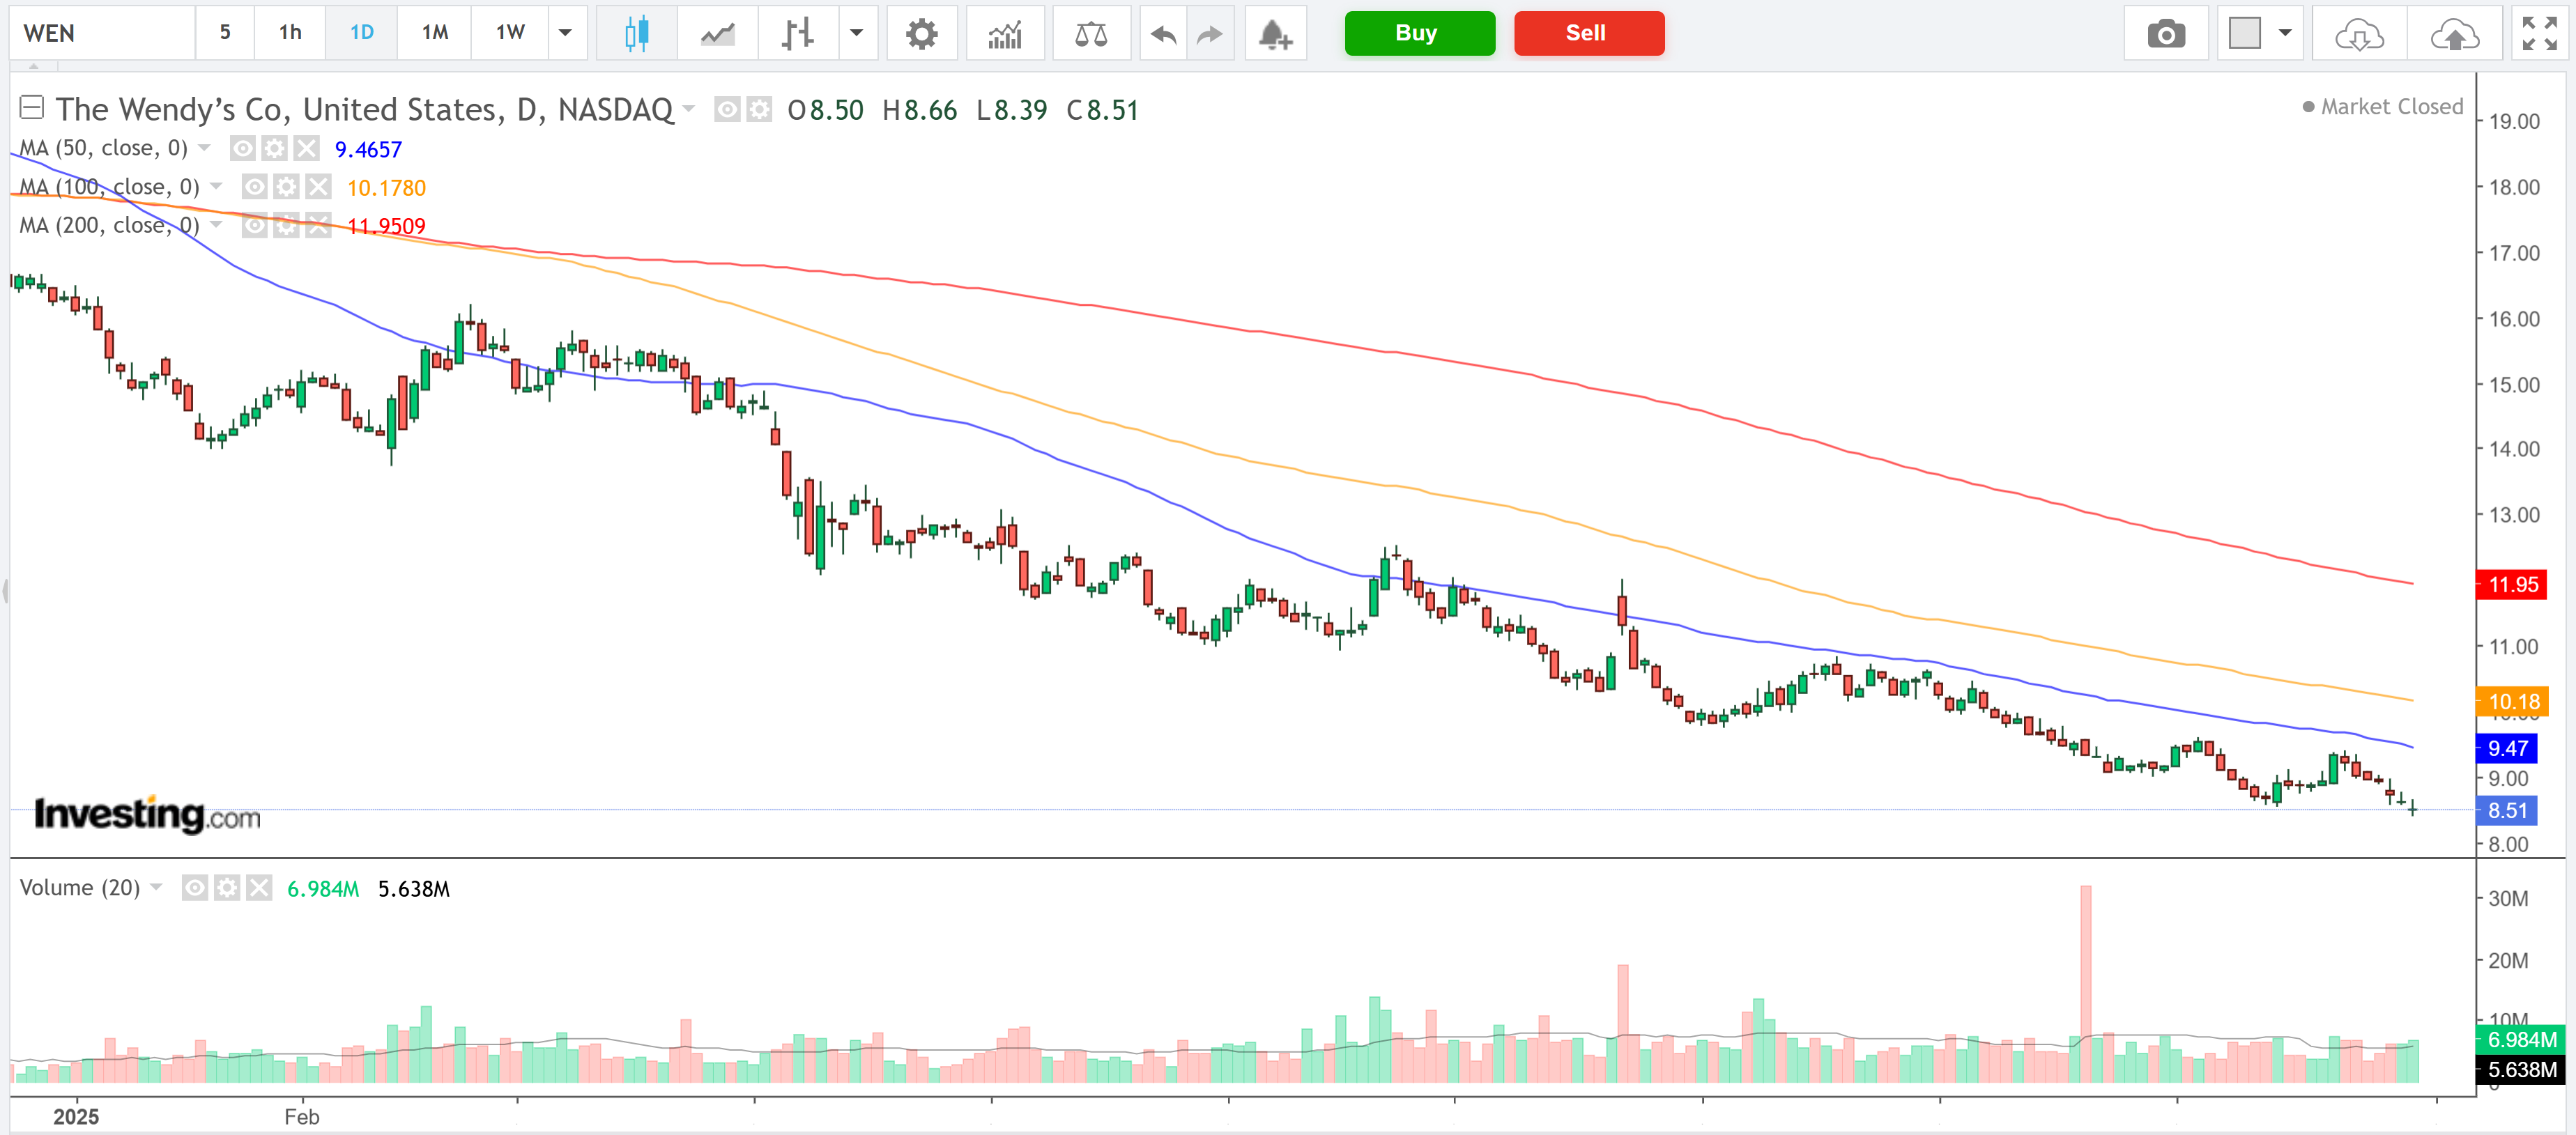Switch to line chart style
The width and height of the screenshot is (2576, 1135).
(x=717, y=33)
